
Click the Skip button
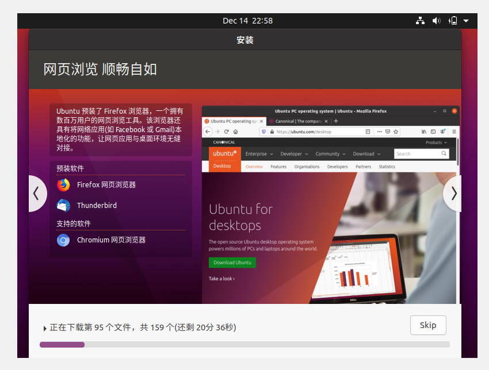428,325
